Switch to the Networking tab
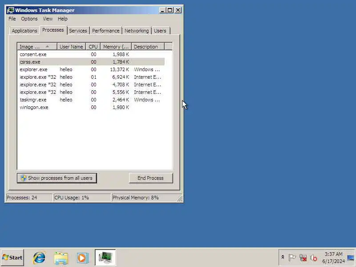Screen dimensions: 356x267 click(x=137, y=31)
